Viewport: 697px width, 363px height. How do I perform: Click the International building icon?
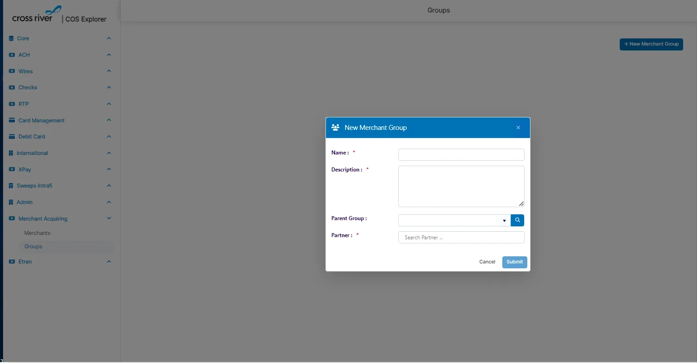(x=11, y=153)
